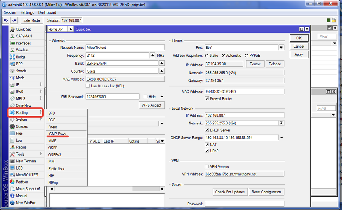Click the Release button

(x=275, y=64)
